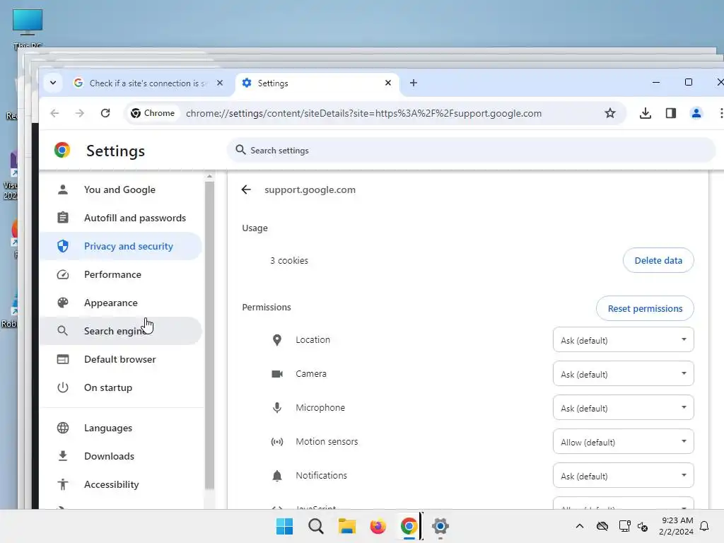Click the '3 cookies' usage text
The height and width of the screenshot is (543, 724).
click(x=289, y=260)
